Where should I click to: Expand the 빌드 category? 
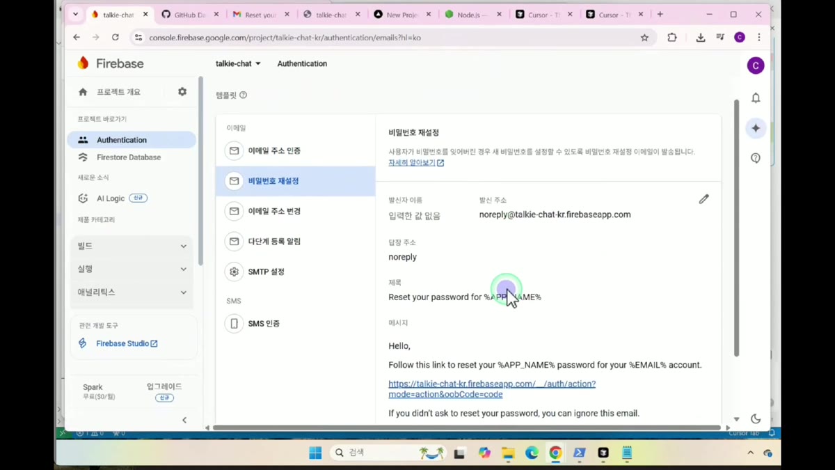click(x=132, y=246)
